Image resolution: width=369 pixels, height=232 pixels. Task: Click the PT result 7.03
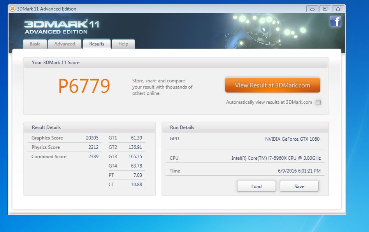[138, 175]
